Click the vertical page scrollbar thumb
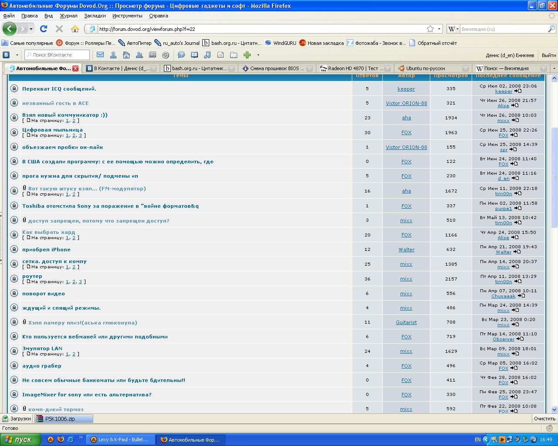Viewport: 558px width, 446px height. (554, 176)
